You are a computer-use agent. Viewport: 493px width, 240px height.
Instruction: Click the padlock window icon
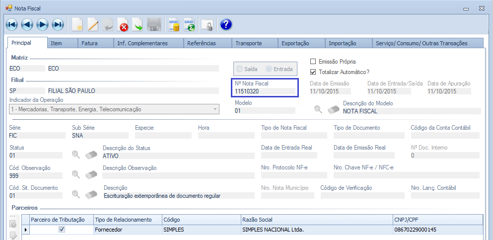coord(207,24)
